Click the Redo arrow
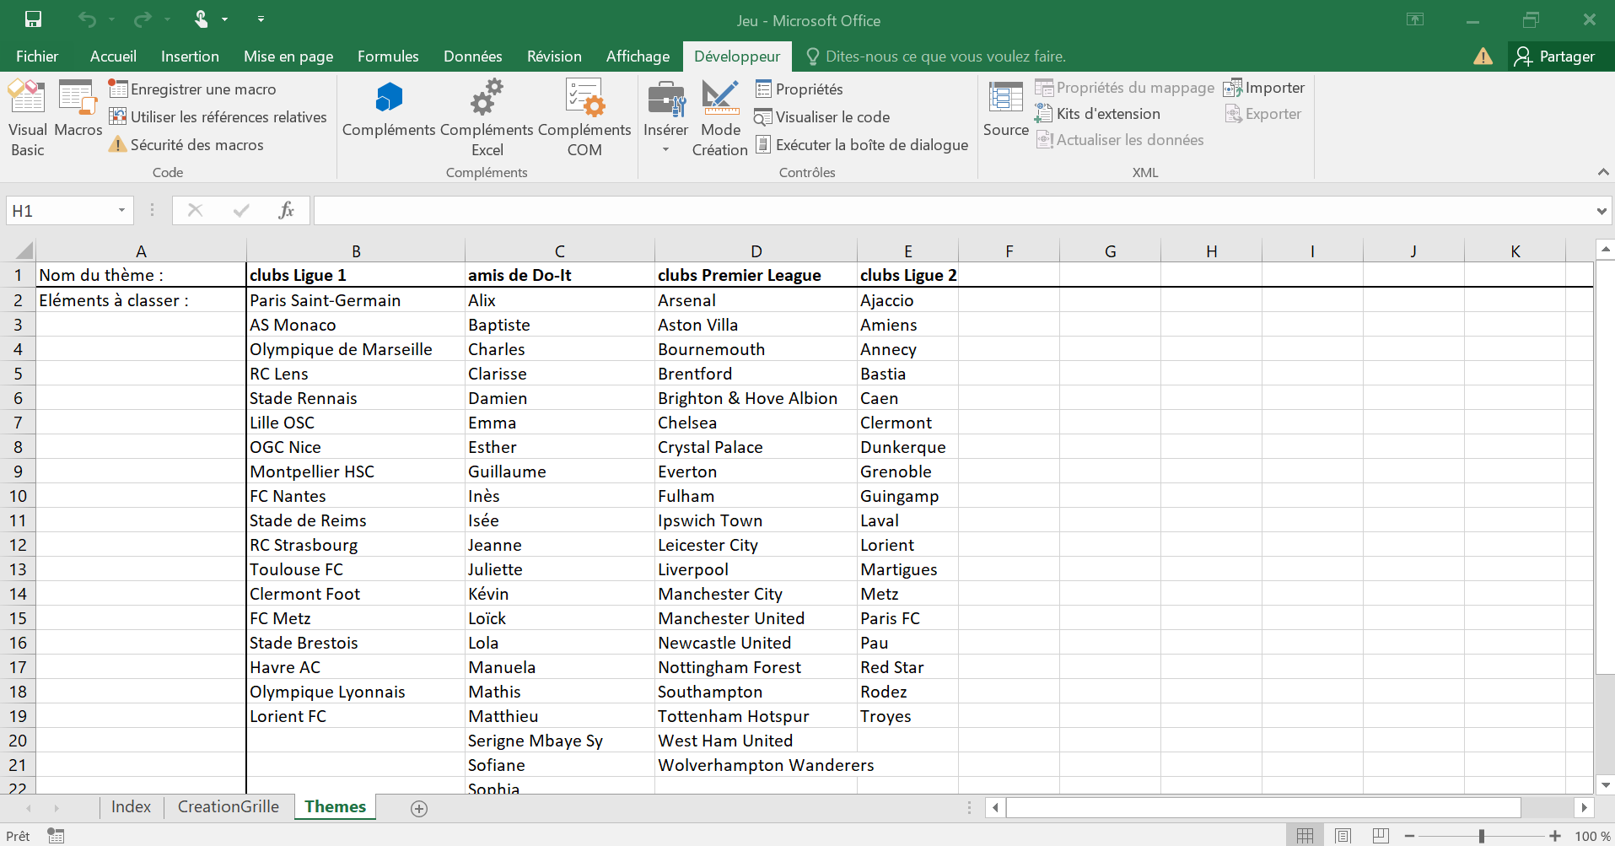 [x=143, y=19]
